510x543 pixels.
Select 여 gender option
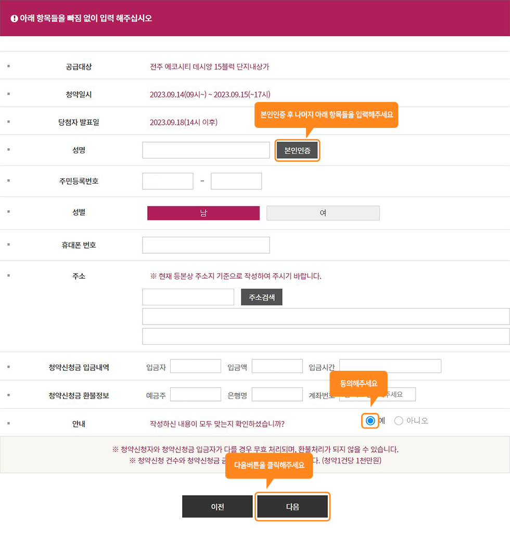[323, 213]
